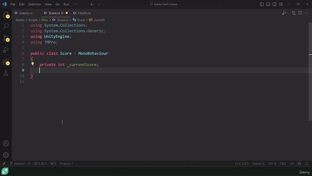Screen dimensions: 312x176
Task: Open editor More Actions ellipsis
Action: click(307, 13)
